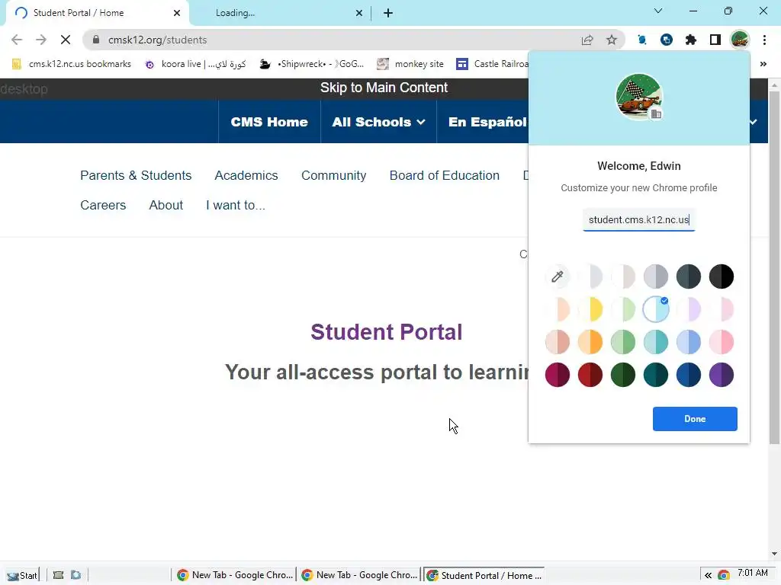Image resolution: width=781 pixels, height=585 pixels.
Task: Open Academics menu
Action: pos(246,176)
